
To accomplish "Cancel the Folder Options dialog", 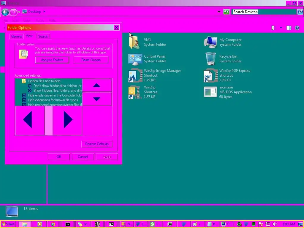I will coord(83,157).
